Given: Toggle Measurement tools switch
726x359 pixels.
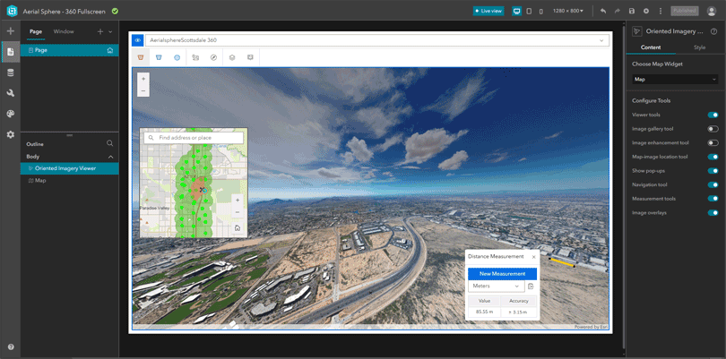Looking at the screenshot, I should pos(713,199).
